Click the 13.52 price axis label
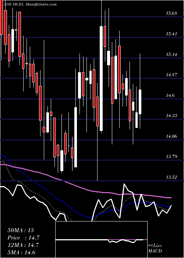Viewport: 184px width, 258px height. pyautogui.click(x=171, y=177)
